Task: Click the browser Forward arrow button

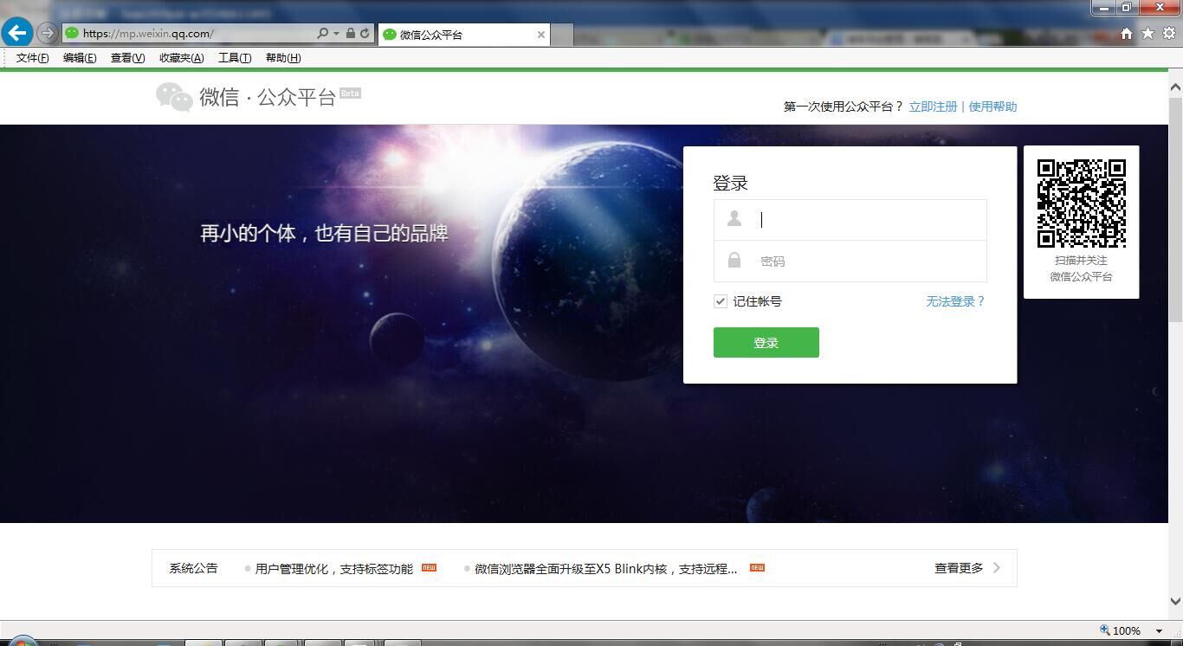Action: tap(48, 34)
